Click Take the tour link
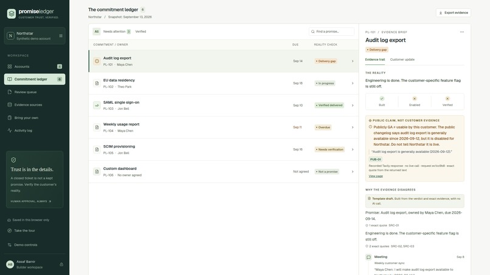490x275 pixels. (x=24, y=231)
